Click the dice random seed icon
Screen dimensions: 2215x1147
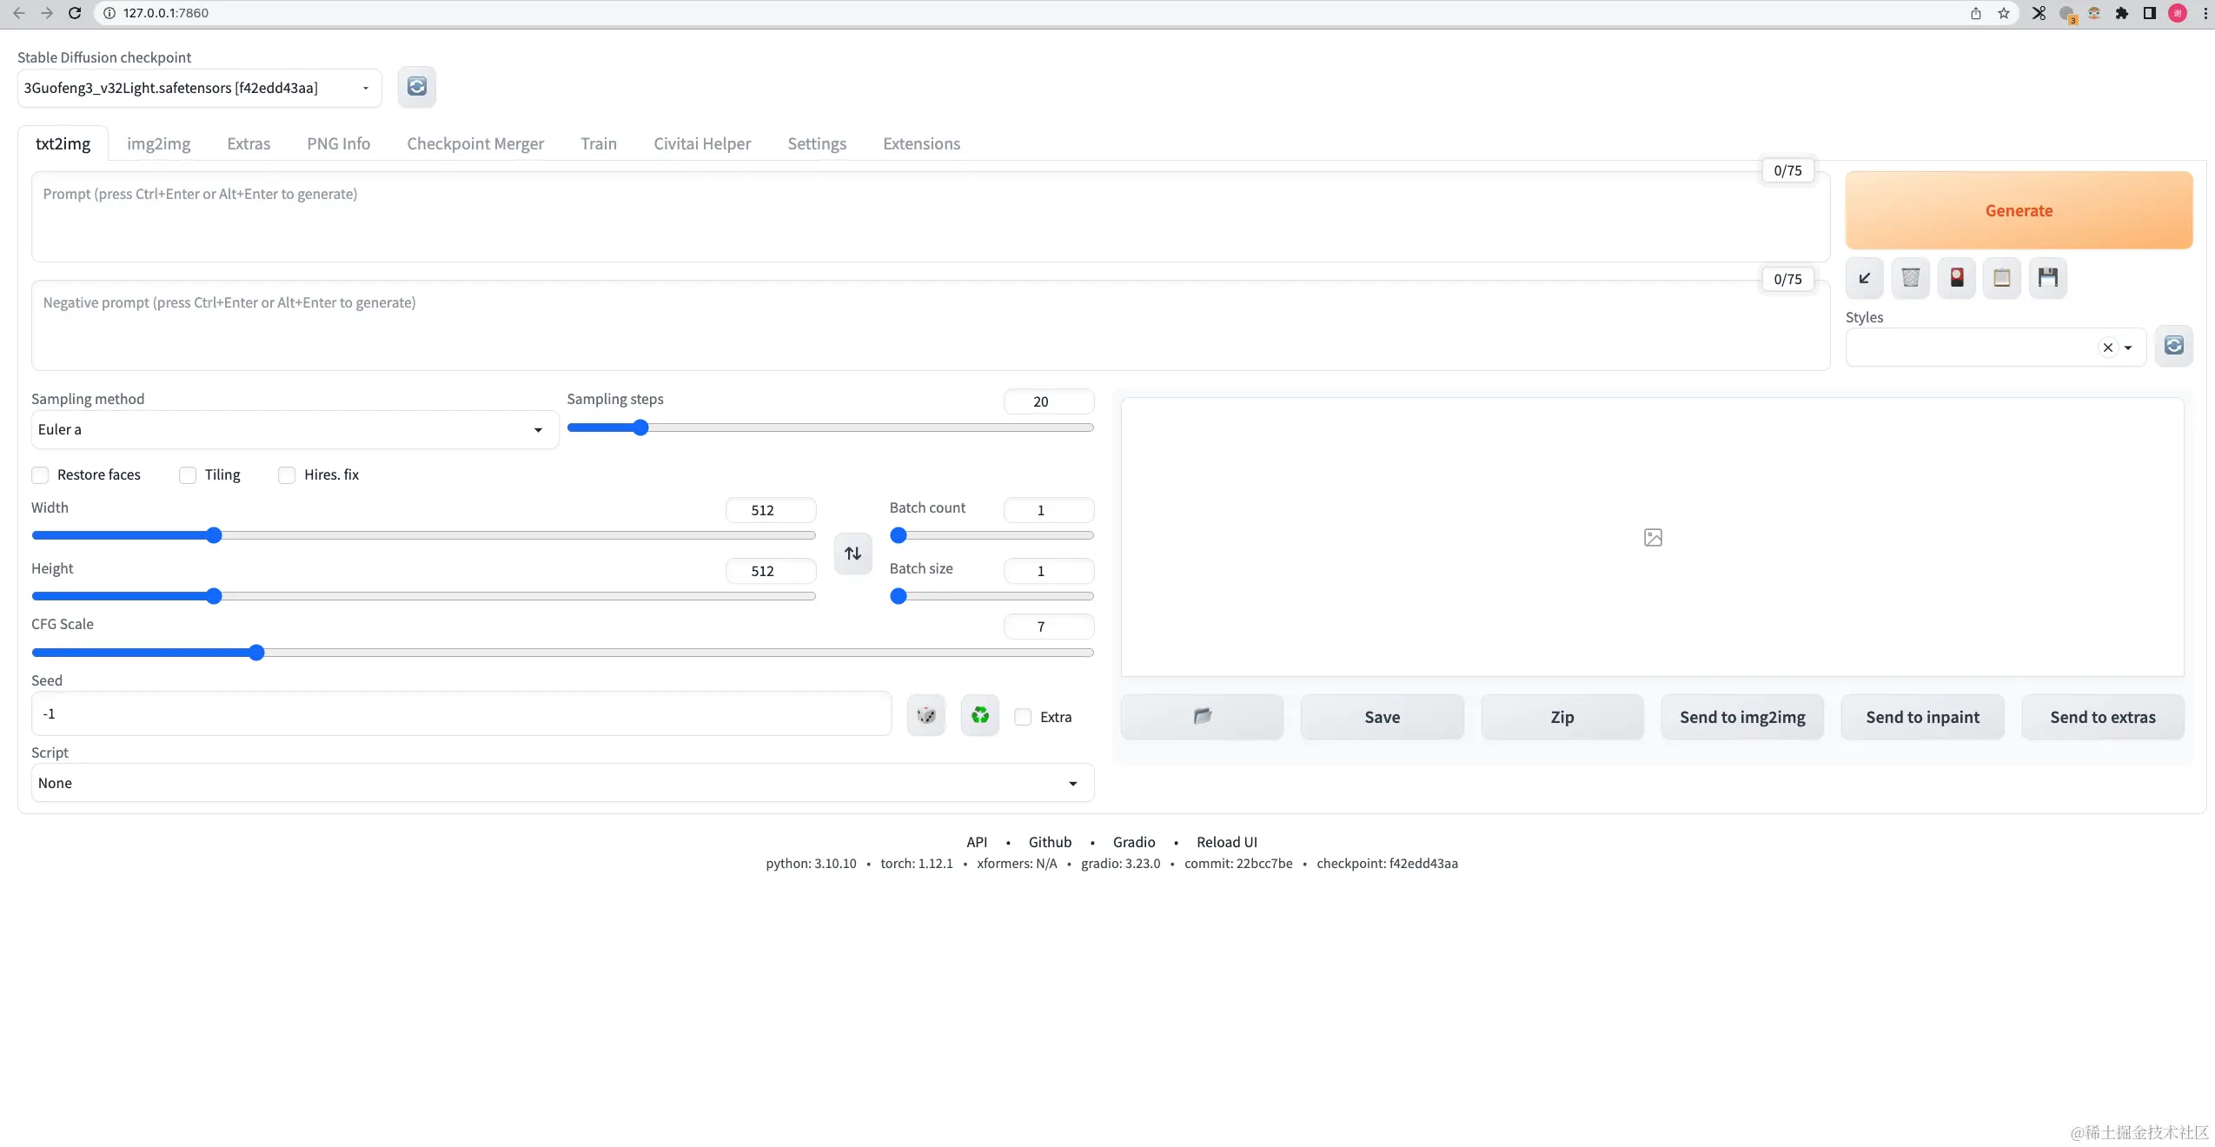[x=925, y=716]
